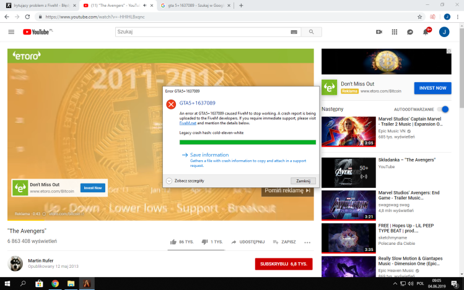Open the FiveM.net link in dialog
Image resolution: width=464 pixels, height=290 pixels.
coord(188,123)
